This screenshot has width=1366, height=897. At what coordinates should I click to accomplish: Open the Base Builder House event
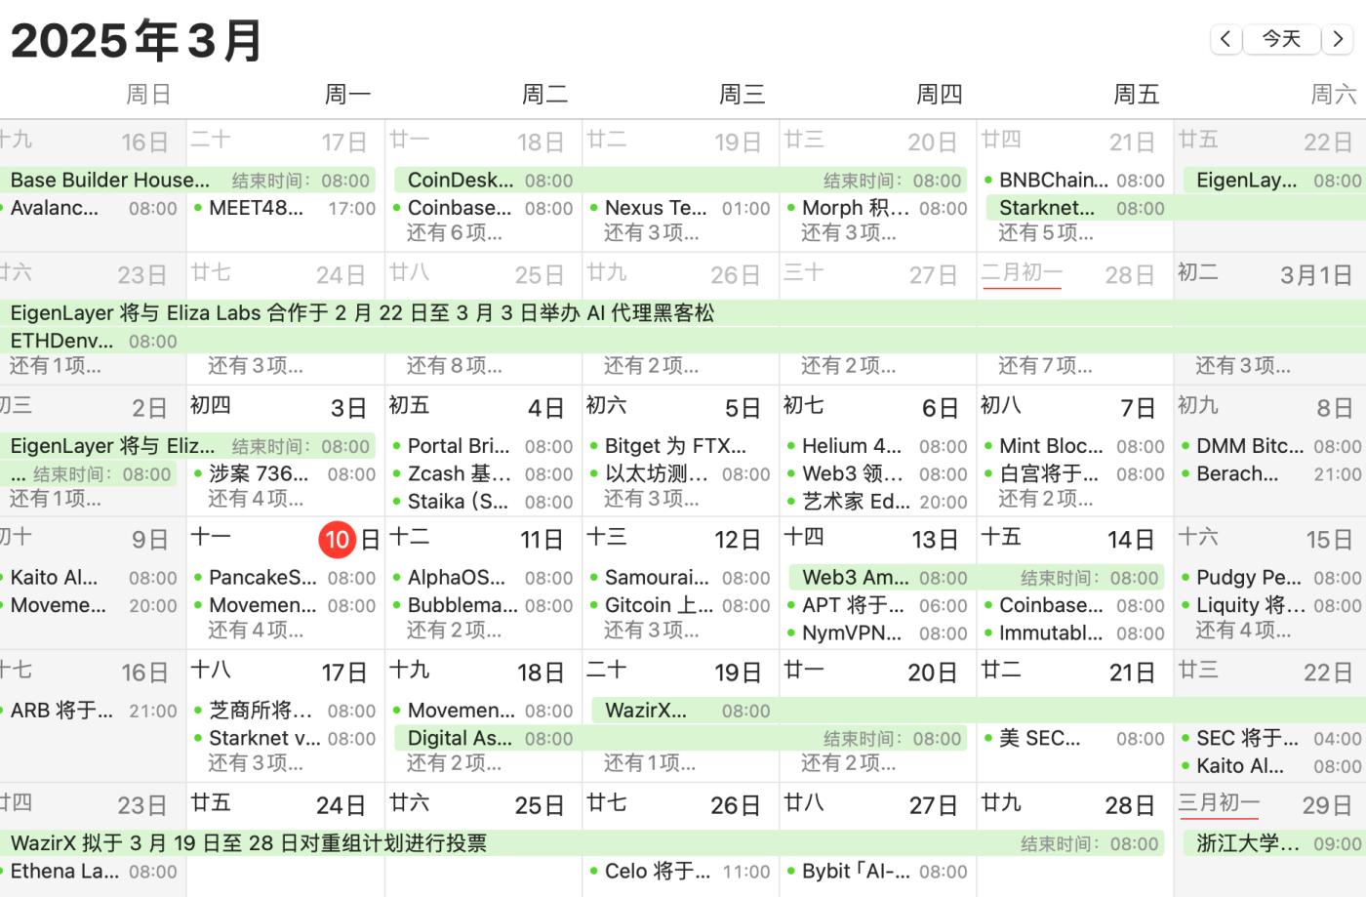(x=110, y=181)
